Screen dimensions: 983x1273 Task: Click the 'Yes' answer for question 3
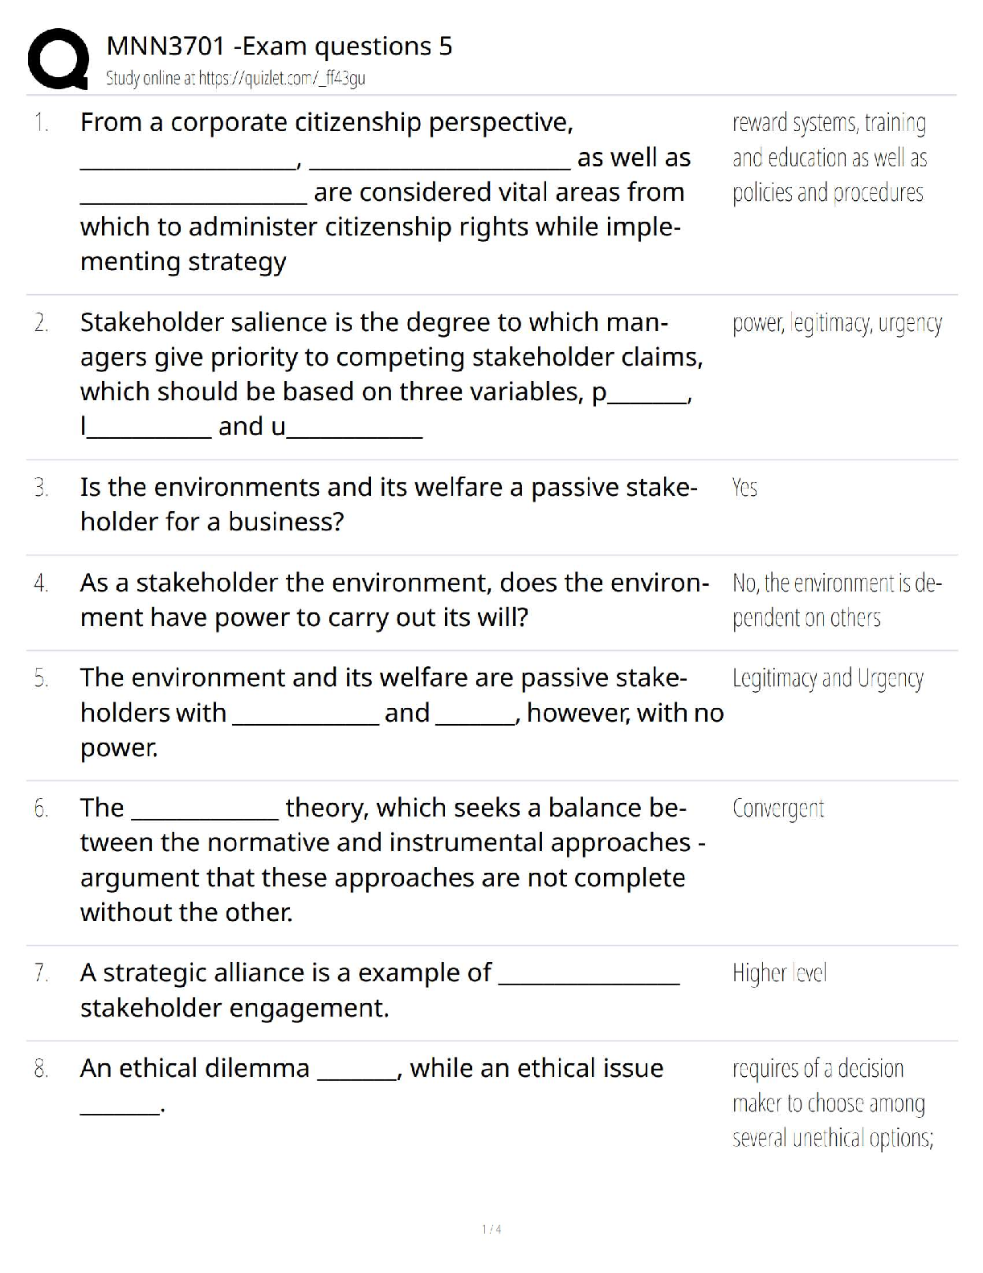click(744, 487)
